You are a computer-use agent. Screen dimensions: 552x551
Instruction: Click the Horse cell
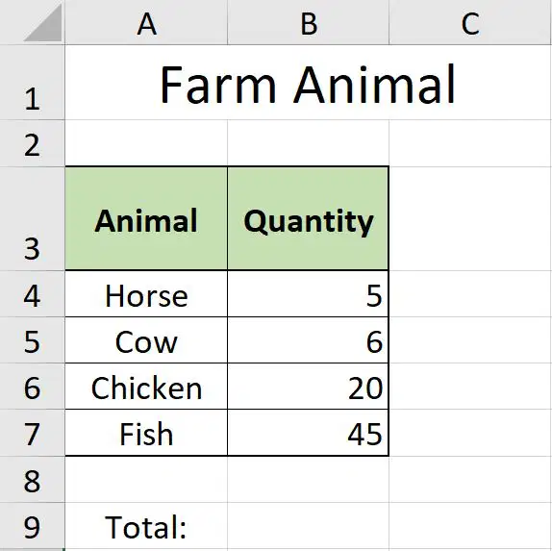[146, 294]
